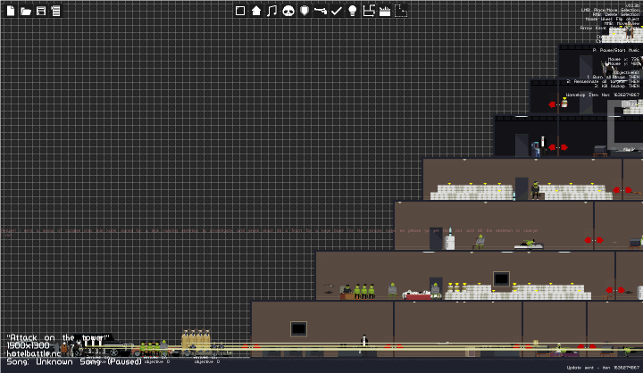
Task: Click the wall TV on the ground floor
Action: (298, 329)
